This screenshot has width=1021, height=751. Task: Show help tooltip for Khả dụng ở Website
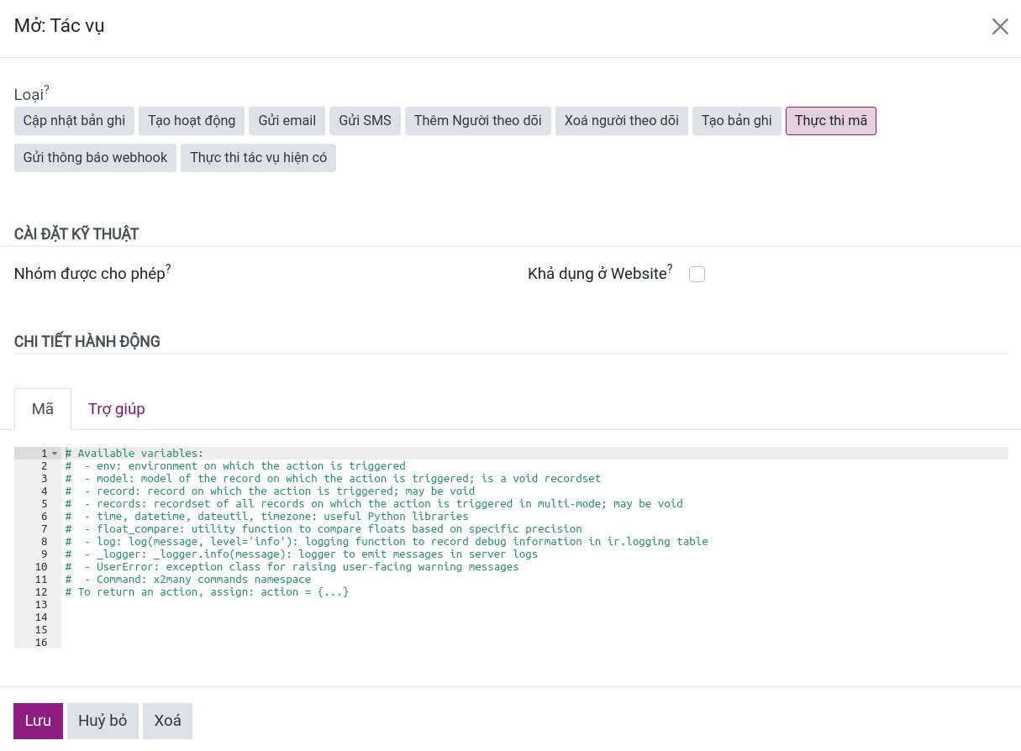pyautogui.click(x=670, y=268)
